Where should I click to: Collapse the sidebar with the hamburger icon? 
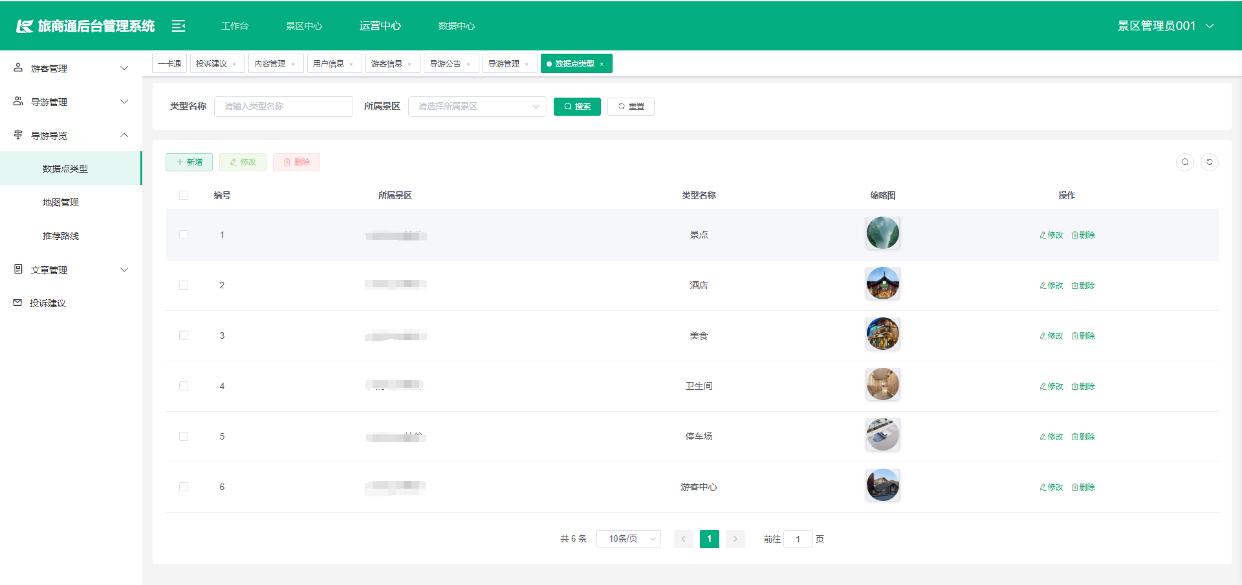pyautogui.click(x=179, y=26)
